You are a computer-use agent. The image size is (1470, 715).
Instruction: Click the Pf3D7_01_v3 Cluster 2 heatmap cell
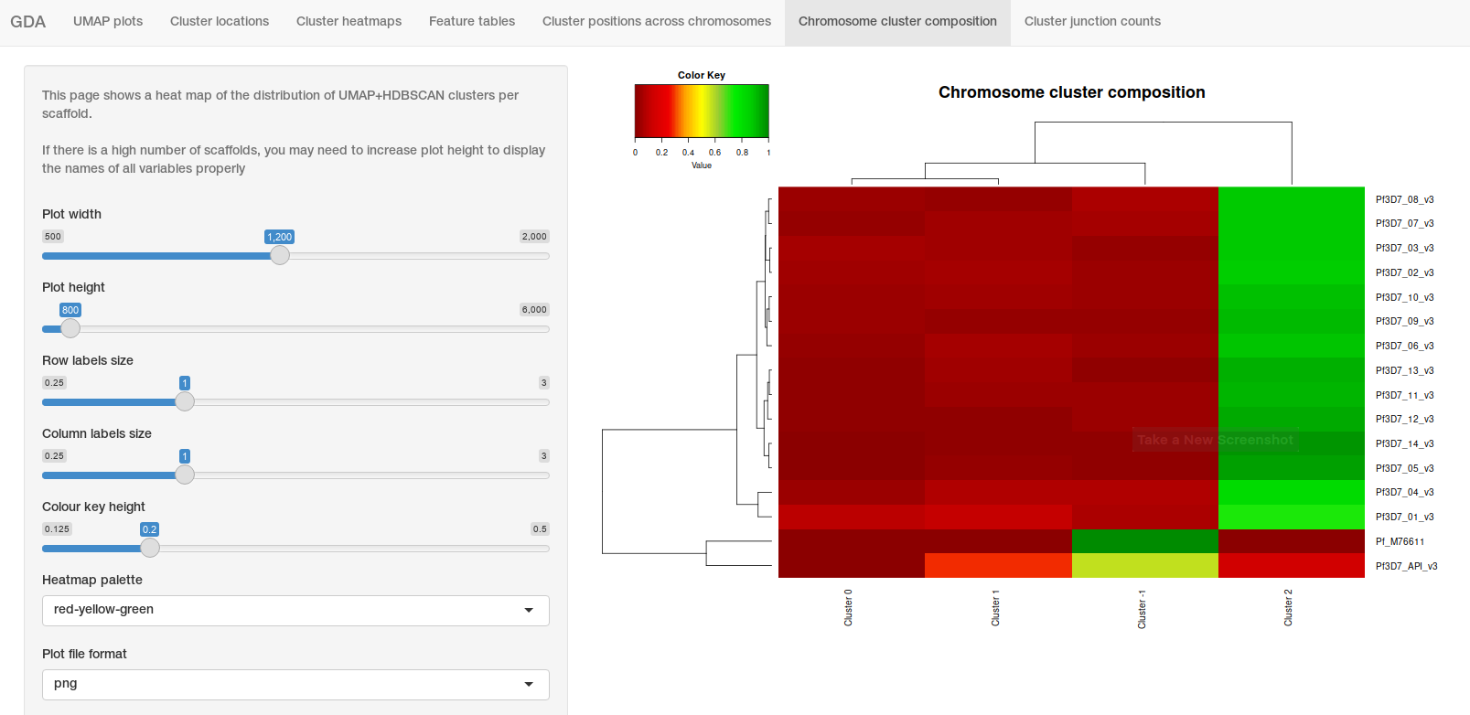1292,517
